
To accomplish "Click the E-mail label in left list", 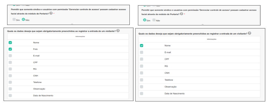I will tap(36, 56).
